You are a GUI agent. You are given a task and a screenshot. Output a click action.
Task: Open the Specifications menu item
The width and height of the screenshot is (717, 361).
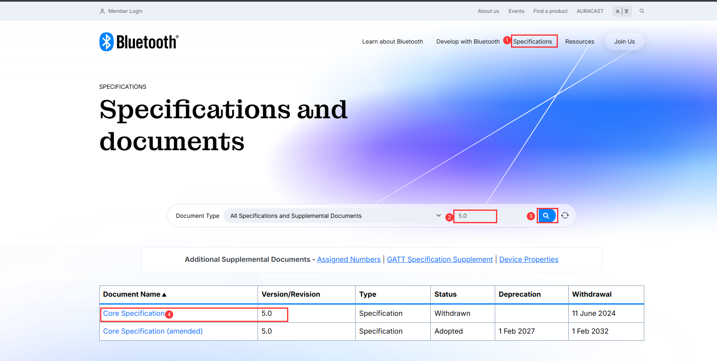(533, 41)
